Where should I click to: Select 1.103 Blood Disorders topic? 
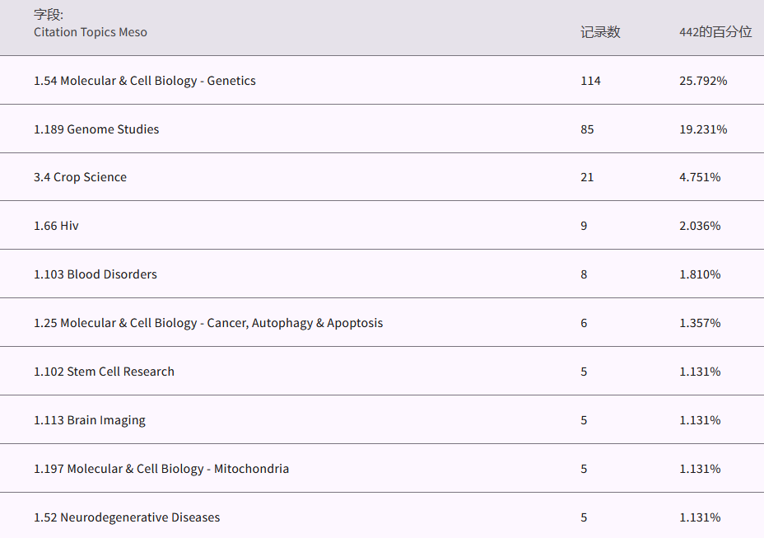point(95,274)
